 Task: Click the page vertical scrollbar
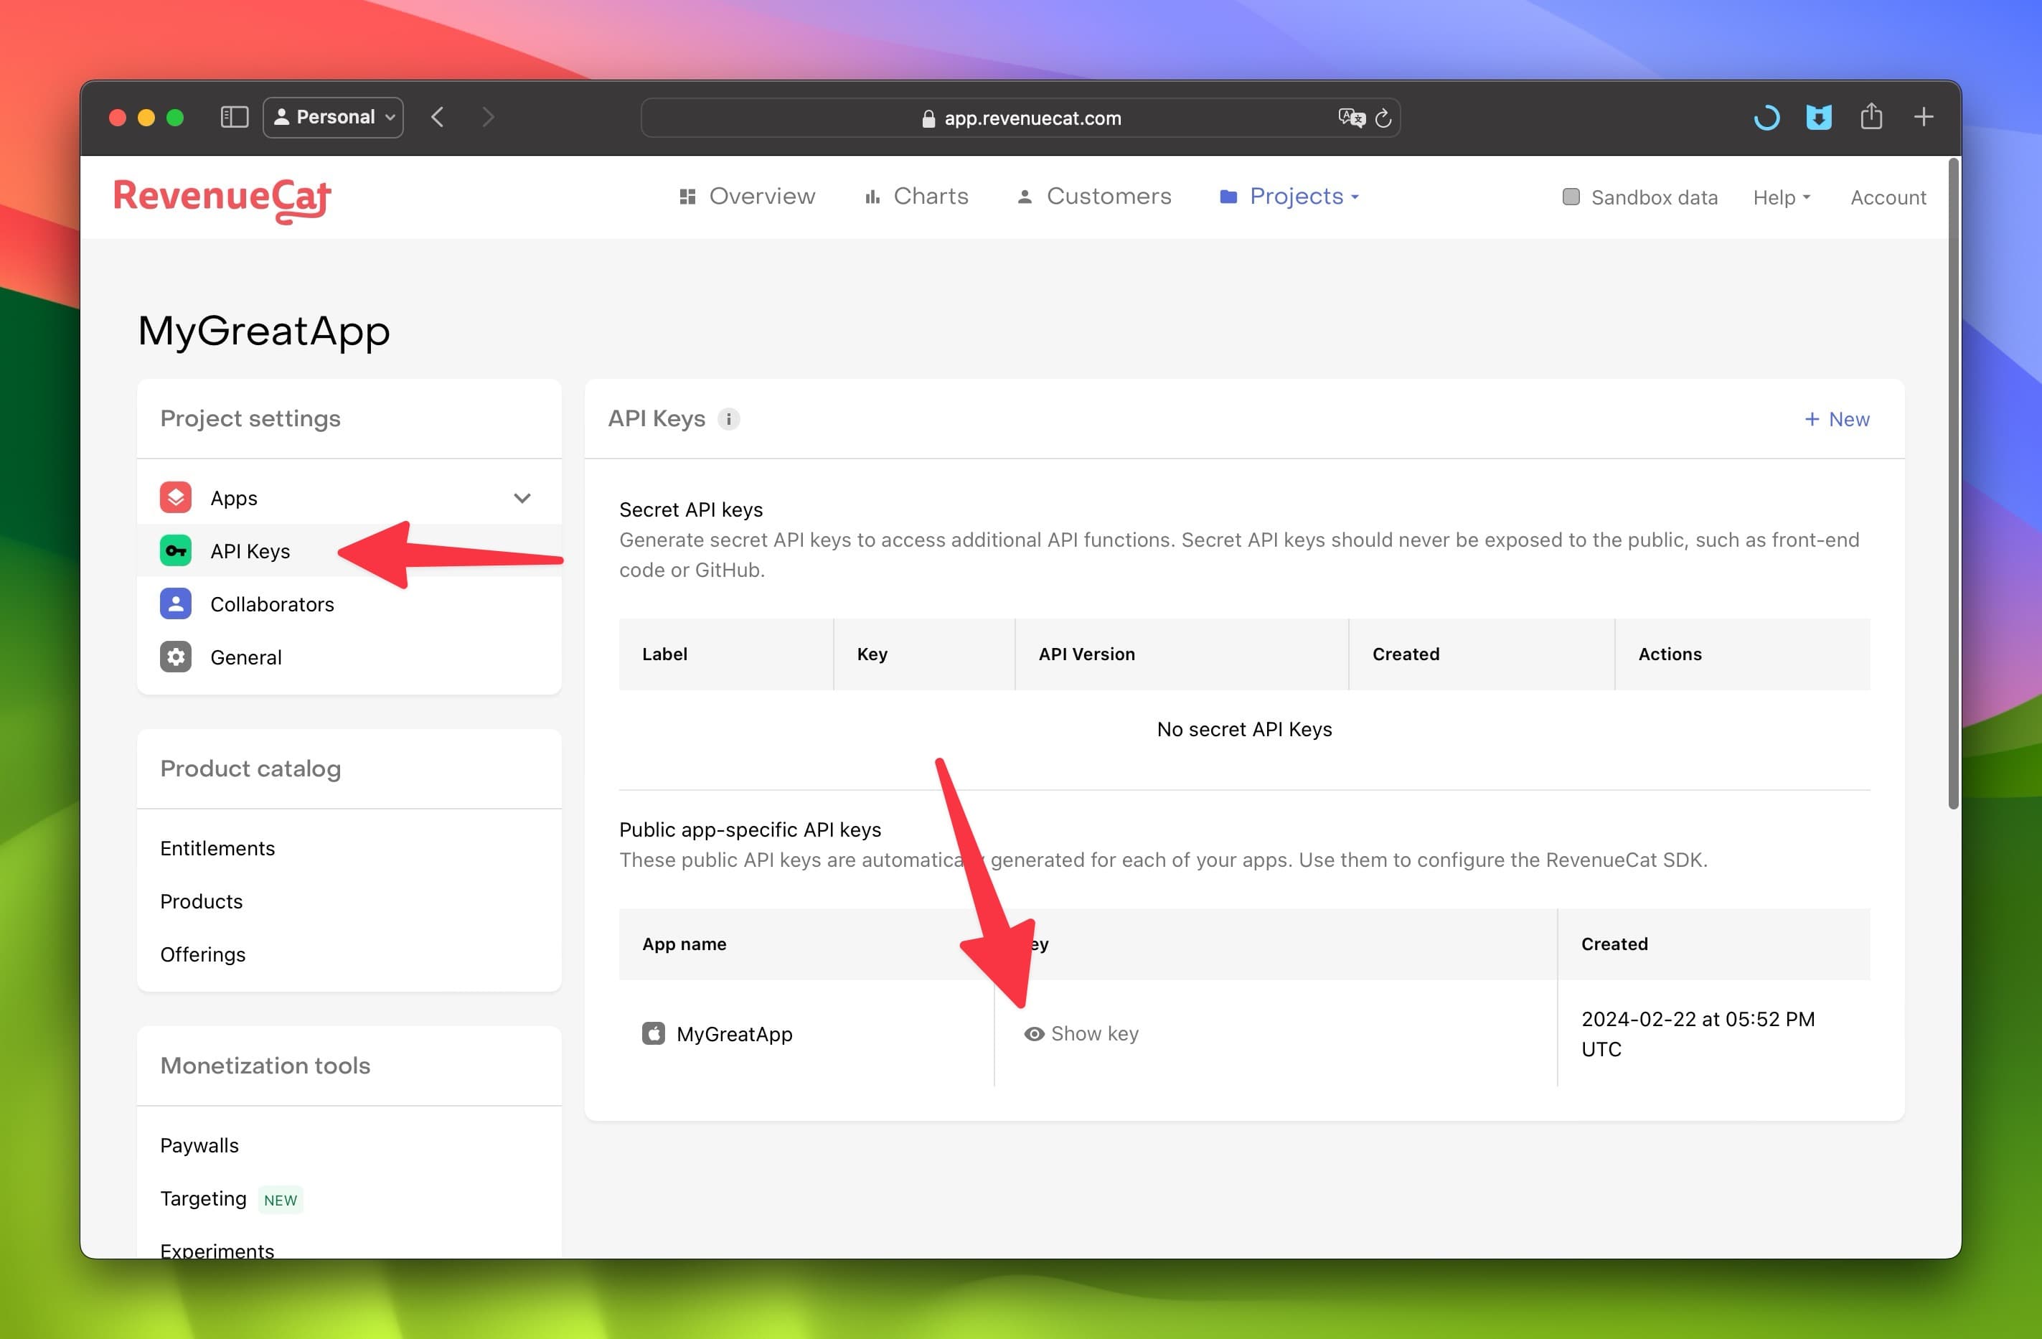coord(1954,483)
